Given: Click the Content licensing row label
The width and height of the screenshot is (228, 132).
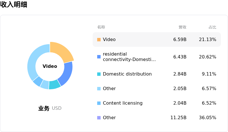Looking at the screenshot, I should 123,103.
